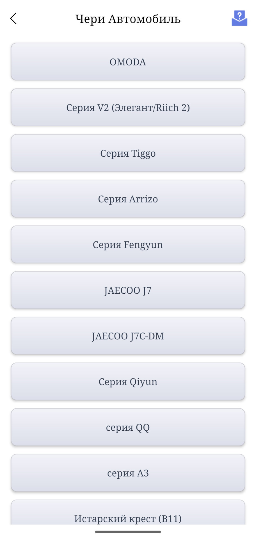
Task: Enter the Tiggo series diagnostics menu
Action: point(128,153)
